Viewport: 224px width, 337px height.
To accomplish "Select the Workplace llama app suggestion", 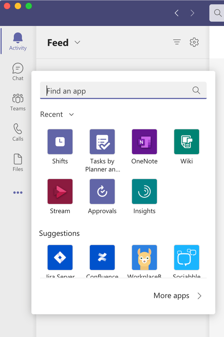I will tap(144, 257).
